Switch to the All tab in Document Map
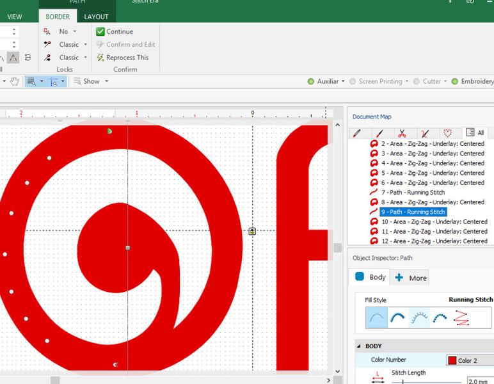 click(x=475, y=132)
